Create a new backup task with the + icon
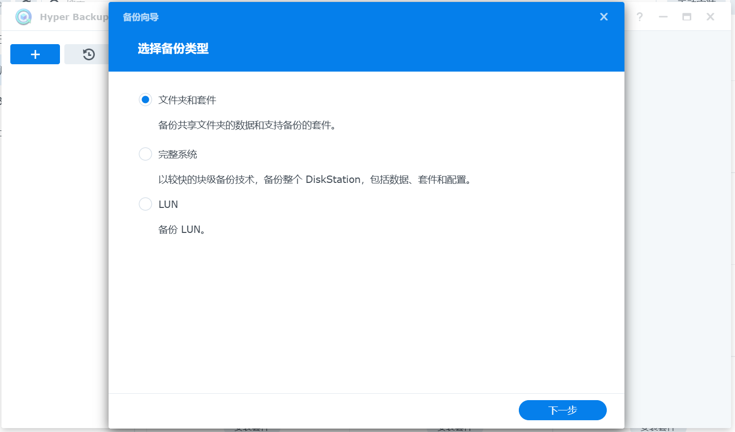735x432 pixels. pyautogui.click(x=35, y=54)
